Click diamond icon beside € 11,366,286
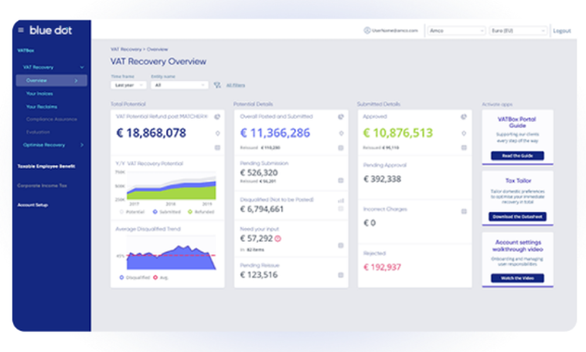The height and width of the screenshot is (352, 586). pos(341,133)
